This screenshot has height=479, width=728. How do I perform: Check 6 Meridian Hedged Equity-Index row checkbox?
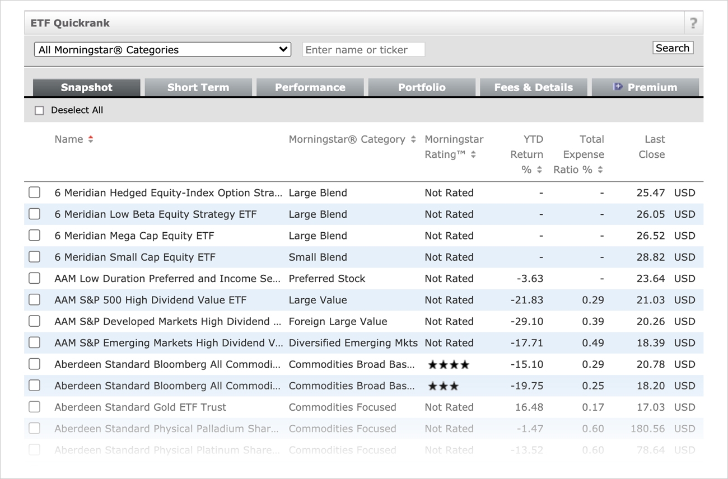click(35, 192)
